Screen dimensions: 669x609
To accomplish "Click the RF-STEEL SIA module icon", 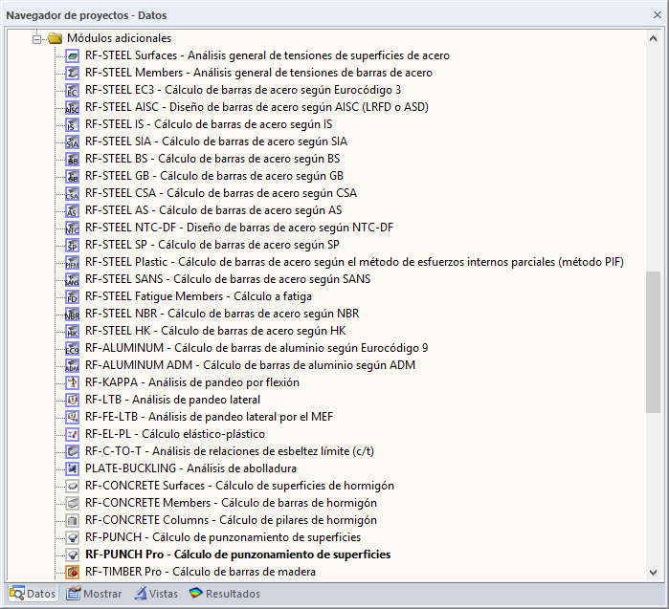I will (72, 141).
